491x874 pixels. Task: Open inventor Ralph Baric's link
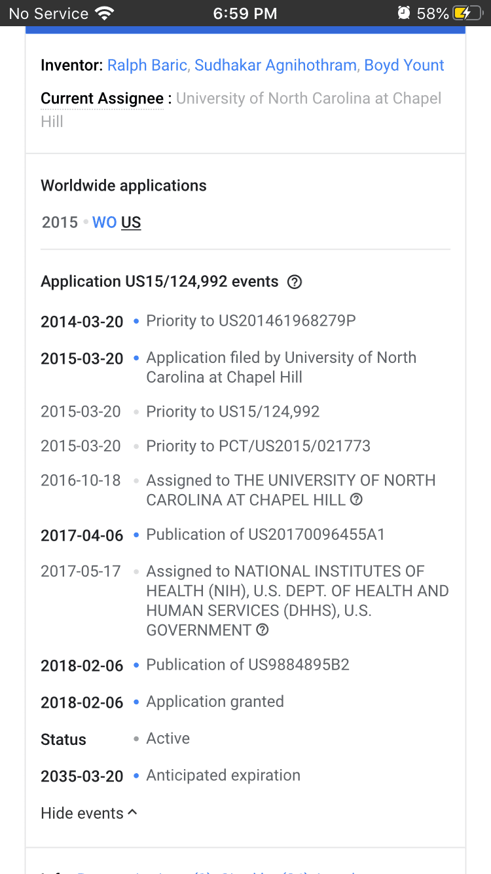[148, 65]
